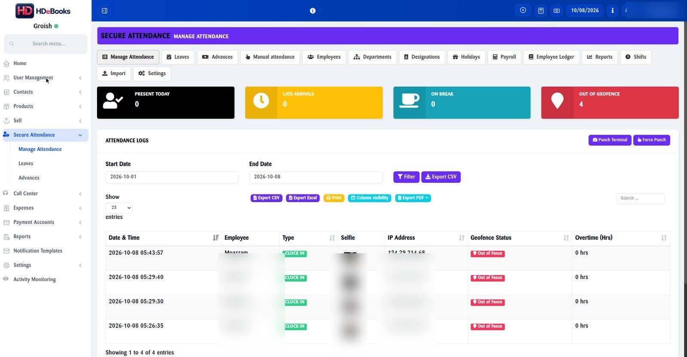Open the calculator icon in top bar
687x357 pixels.
(x=541, y=11)
